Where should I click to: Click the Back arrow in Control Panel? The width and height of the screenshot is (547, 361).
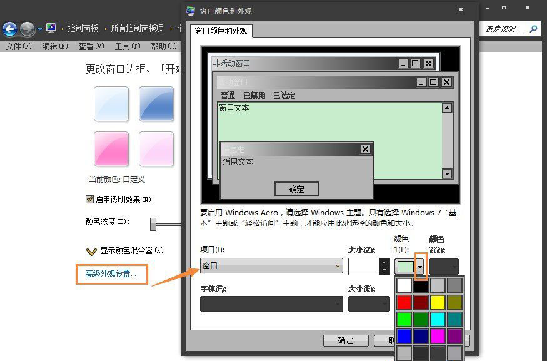(x=10, y=29)
